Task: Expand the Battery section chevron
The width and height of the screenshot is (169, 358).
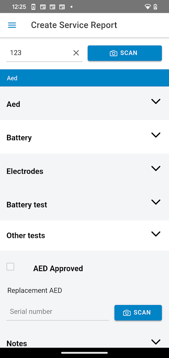Action: (156, 135)
